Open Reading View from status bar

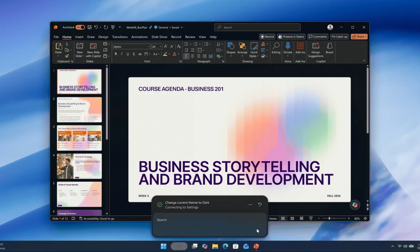point(301,219)
